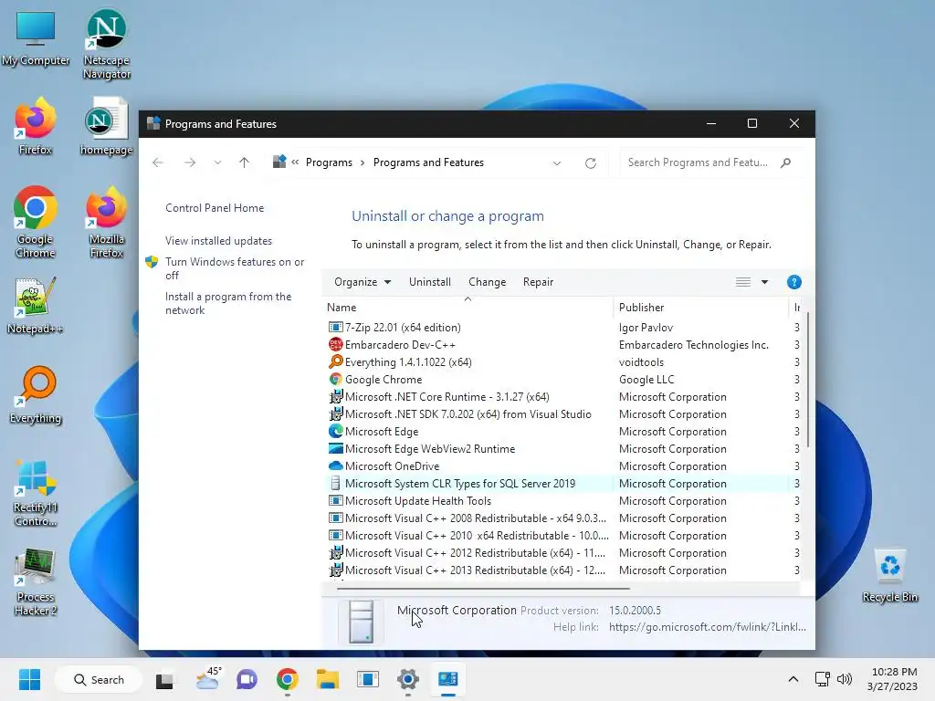Go up one level with Up arrow

[244, 162]
